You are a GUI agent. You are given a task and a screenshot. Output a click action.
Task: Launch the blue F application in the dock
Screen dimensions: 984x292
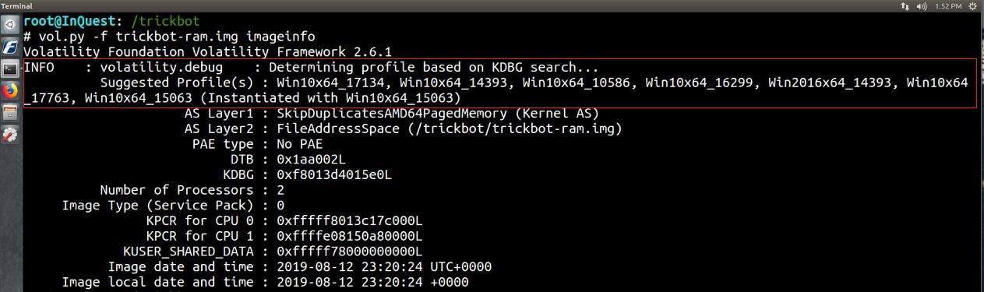pyautogui.click(x=9, y=47)
